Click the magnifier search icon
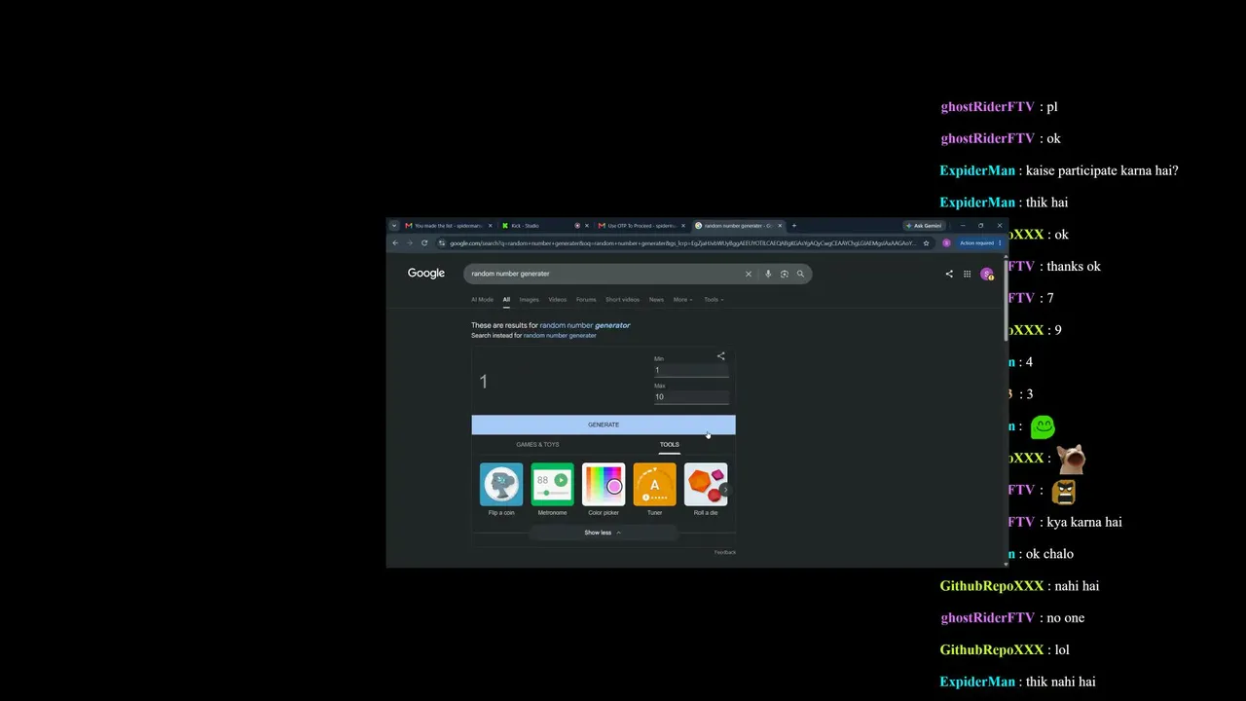The image size is (1246, 701). click(x=800, y=274)
